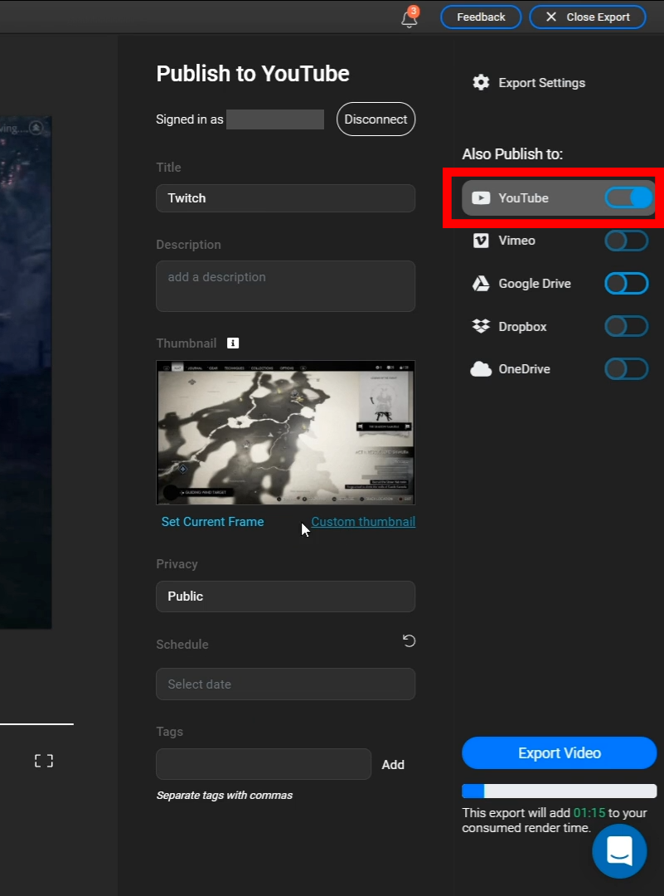Click the Separate tags with commas hint
The height and width of the screenshot is (896, 664).
[x=225, y=796]
